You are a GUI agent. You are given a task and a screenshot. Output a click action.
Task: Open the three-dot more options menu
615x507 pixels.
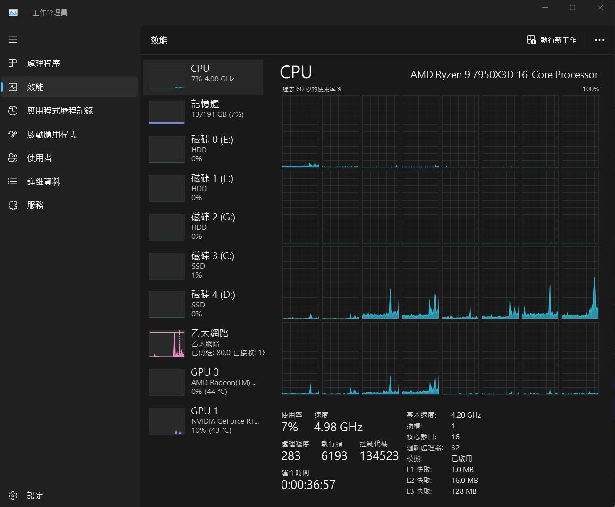point(599,40)
